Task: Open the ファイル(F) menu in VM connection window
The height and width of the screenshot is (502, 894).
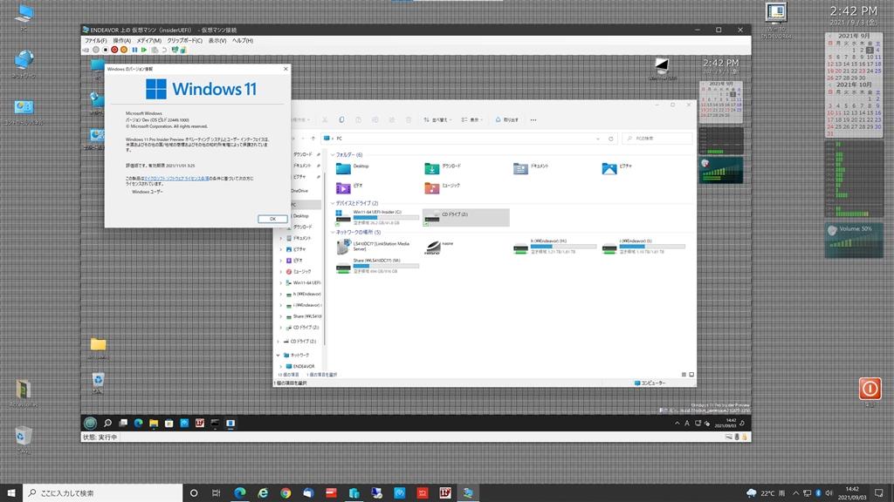Action: click(x=95, y=40)
